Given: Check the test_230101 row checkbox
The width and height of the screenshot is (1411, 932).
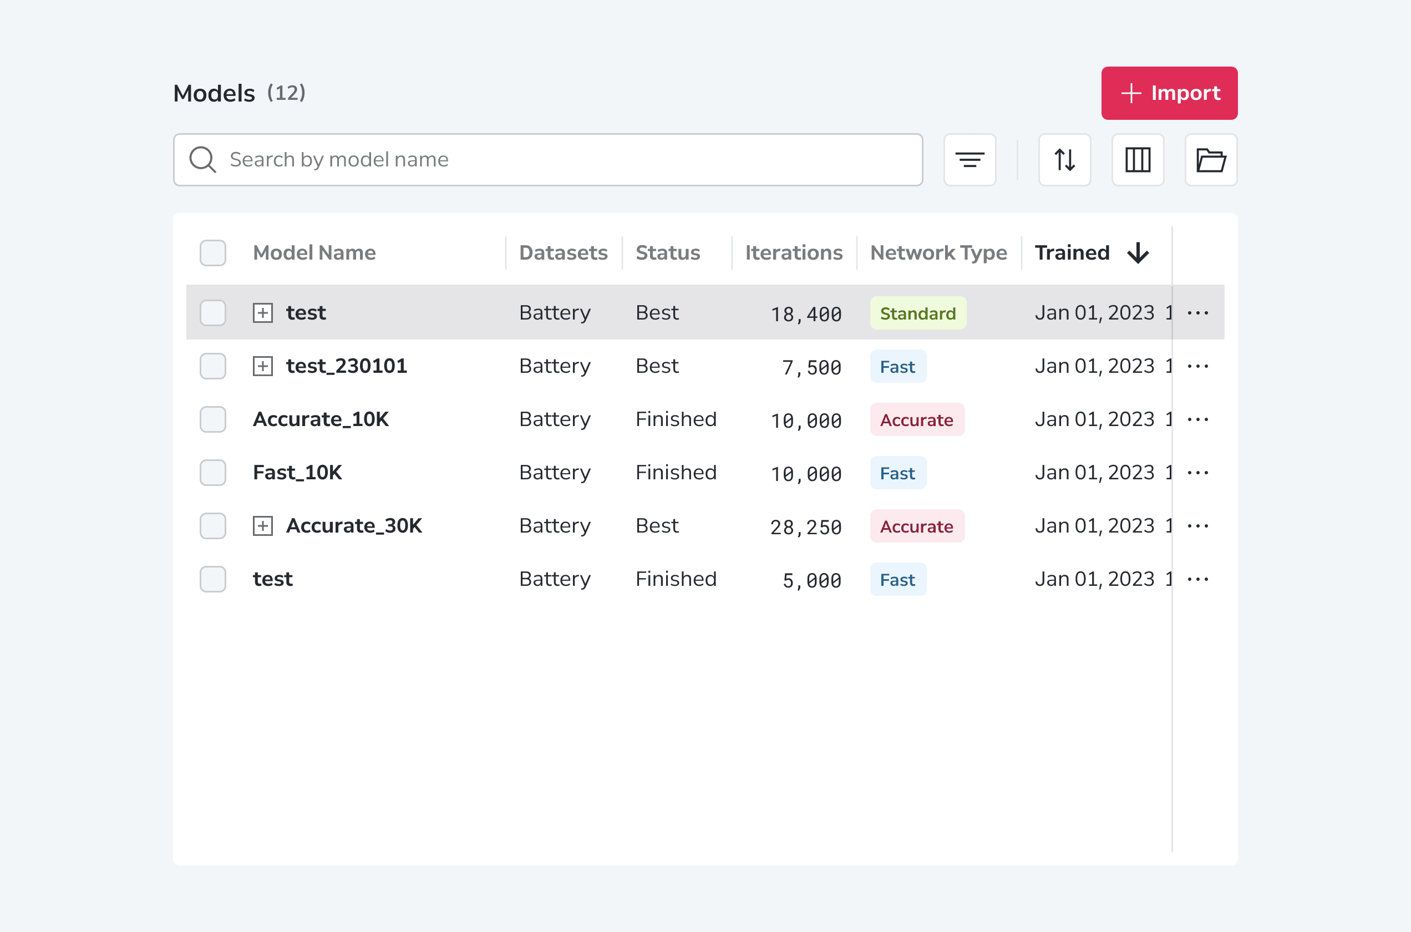Looking at the screenshot, I should point(212,366).
